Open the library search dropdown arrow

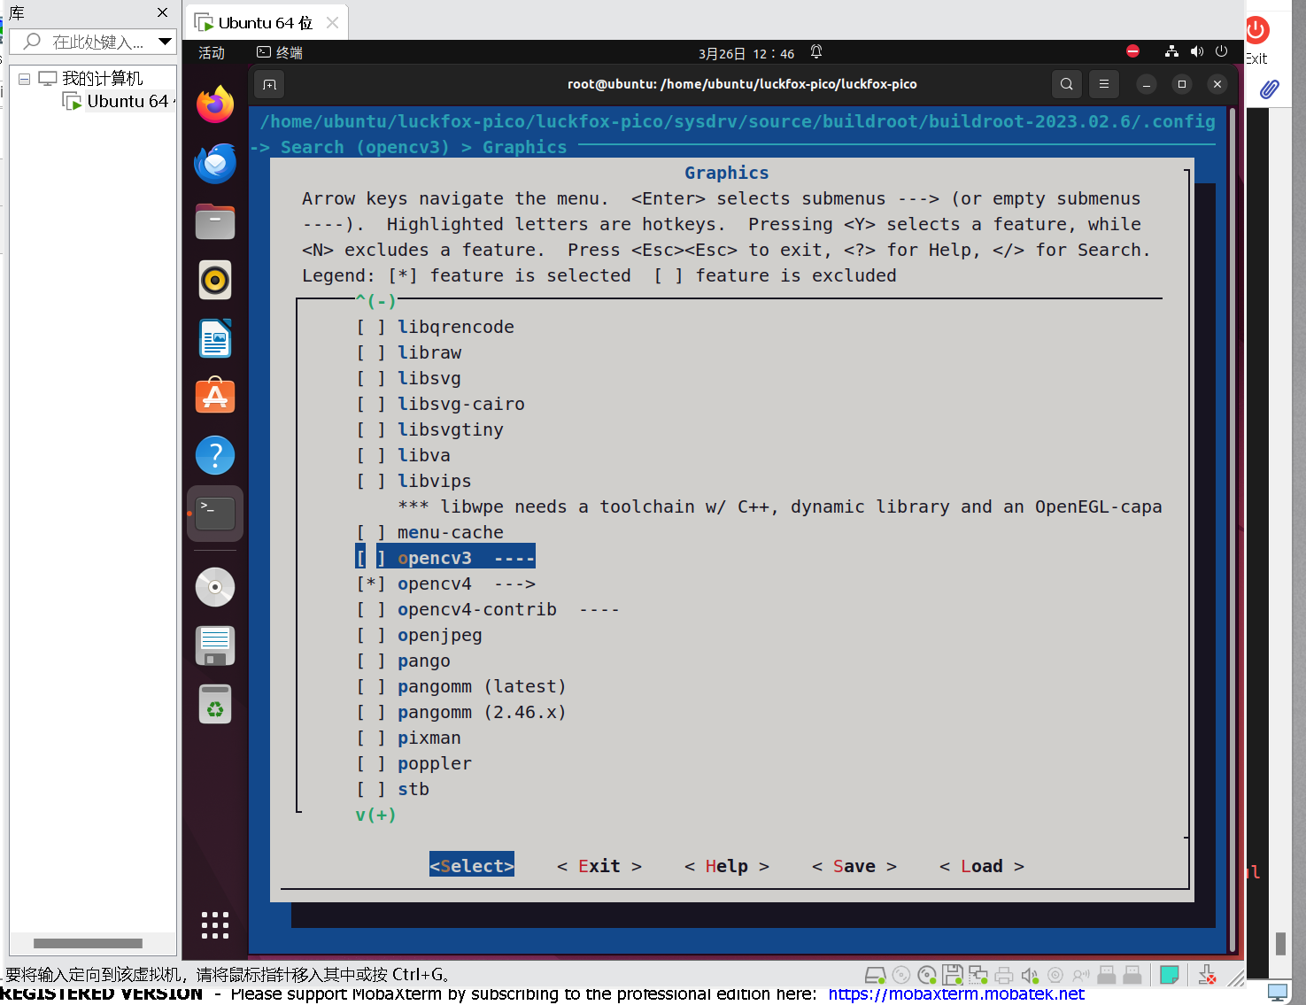165,41
